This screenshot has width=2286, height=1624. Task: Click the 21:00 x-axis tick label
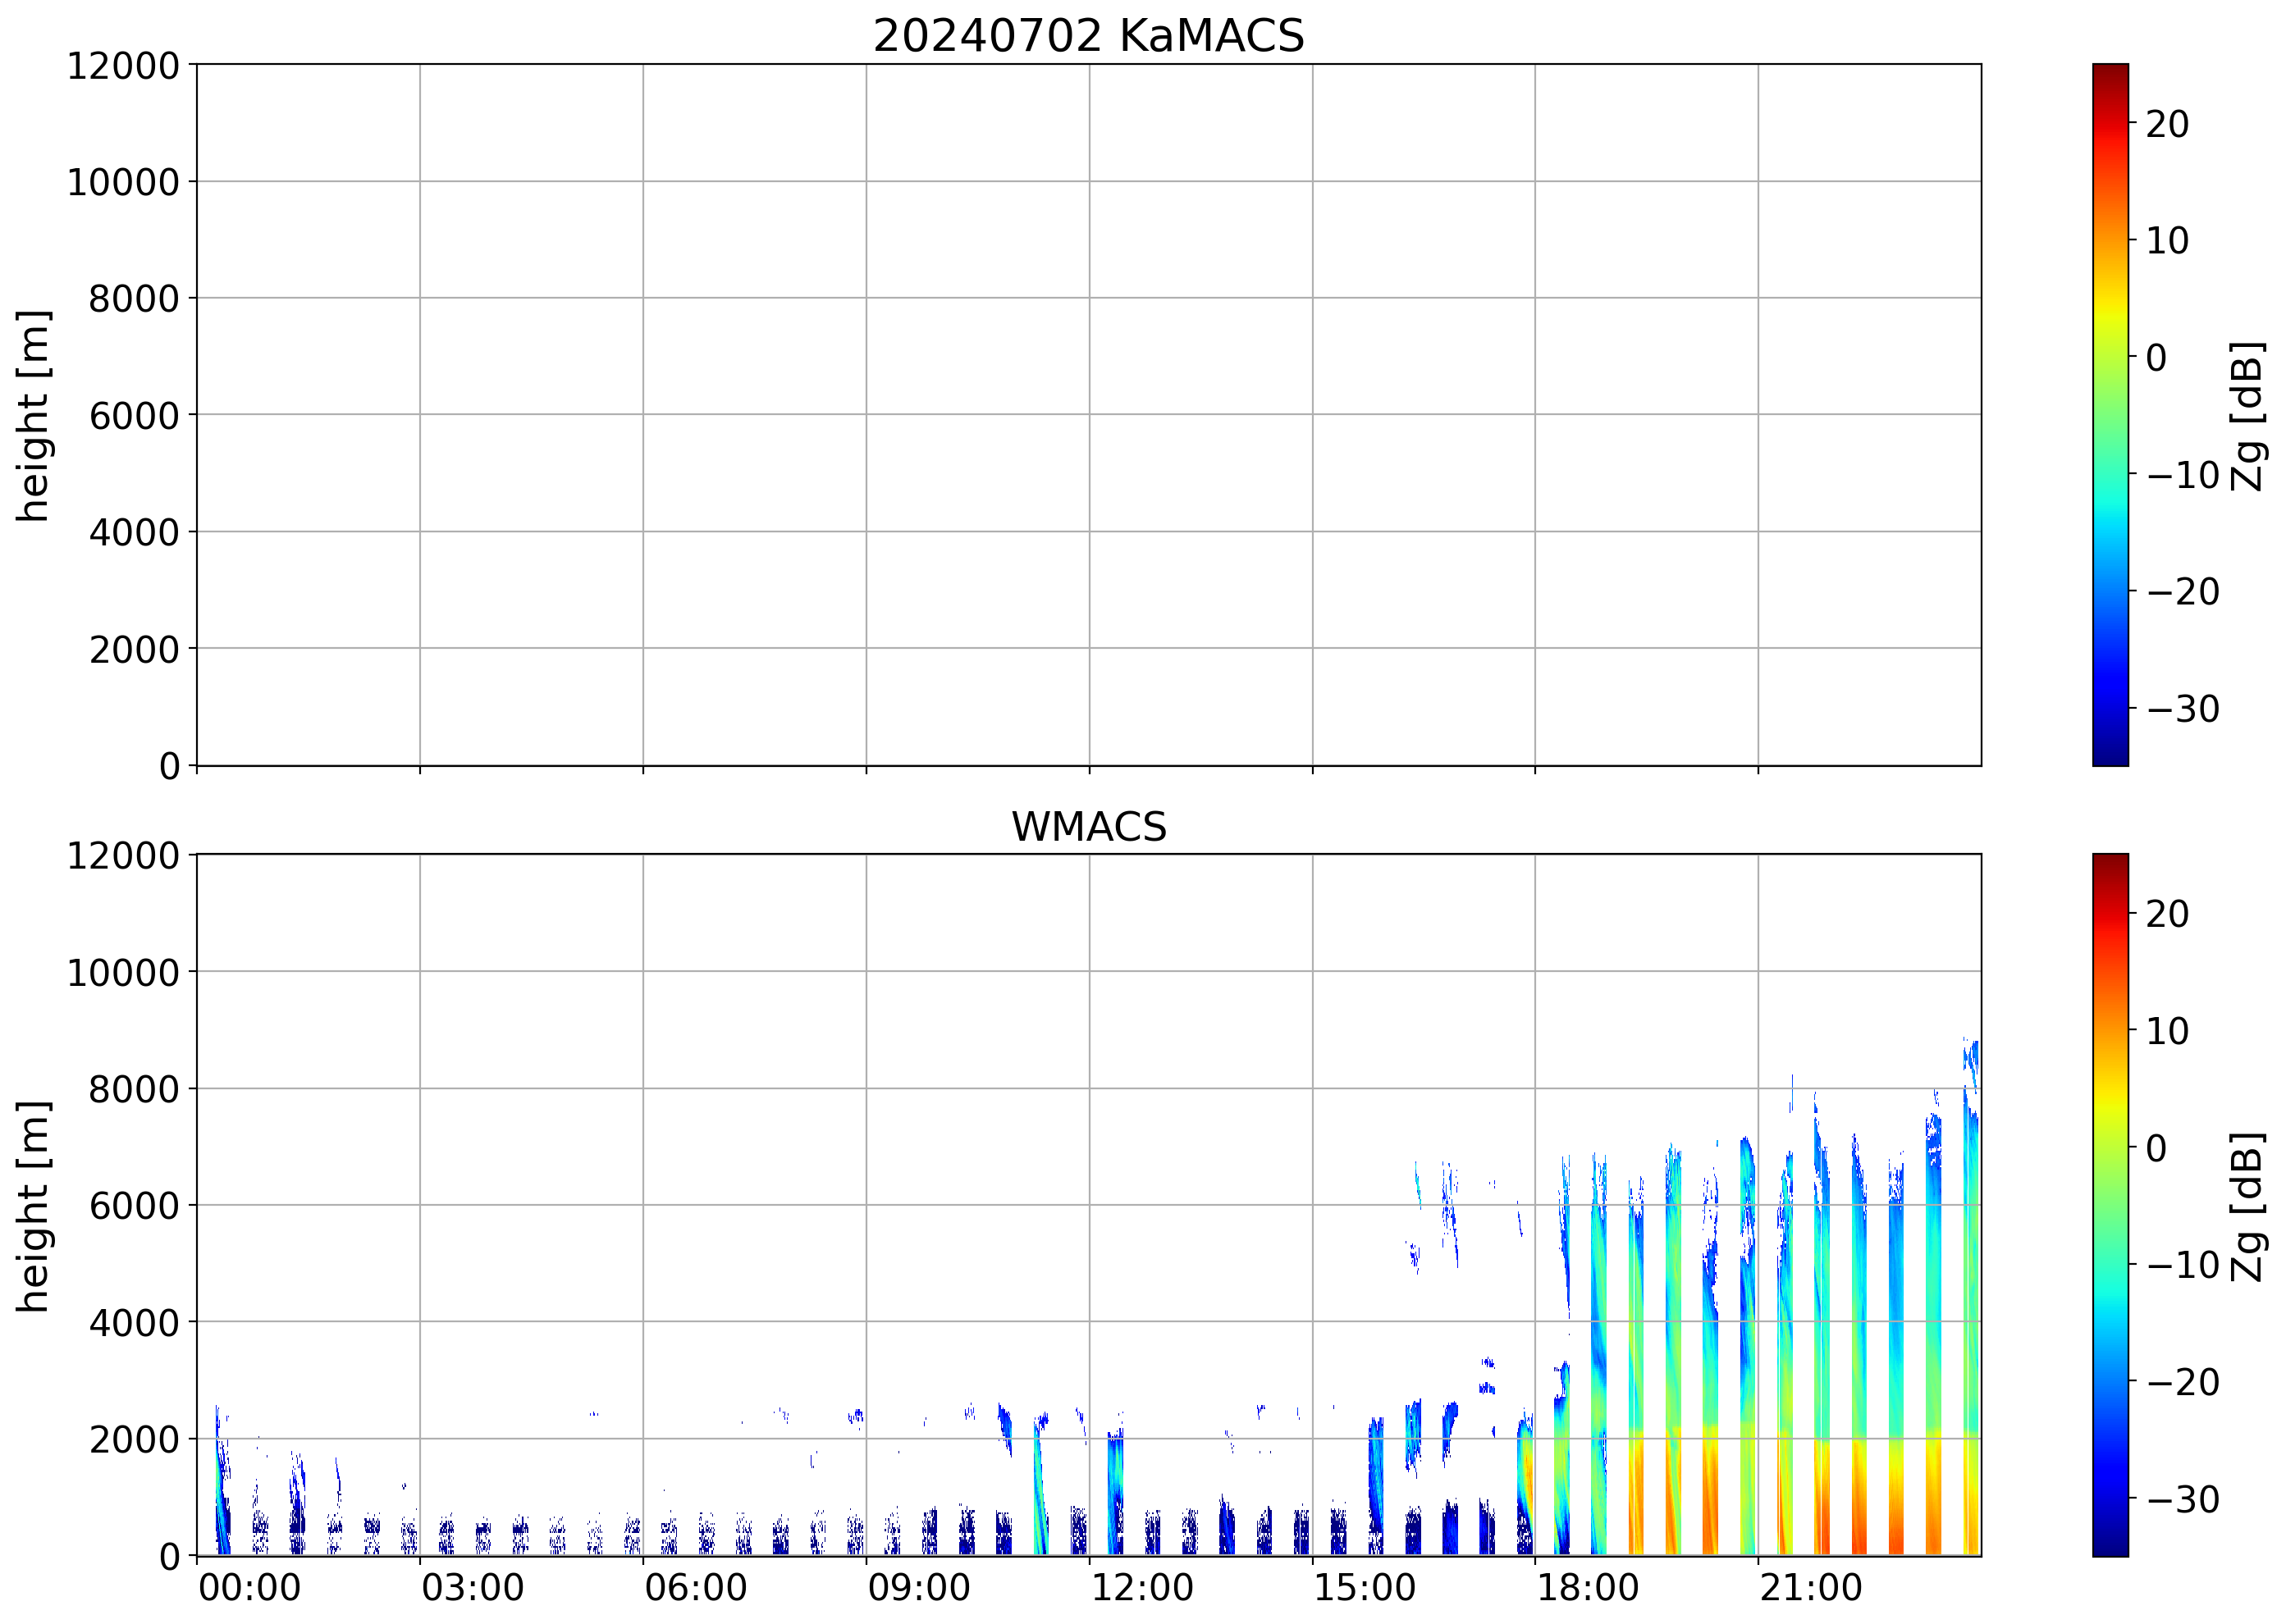click(x=1810, y=1588)
